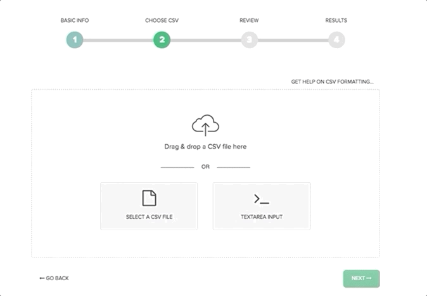Click the terminal prompt icon

click(x=262, y=199)
